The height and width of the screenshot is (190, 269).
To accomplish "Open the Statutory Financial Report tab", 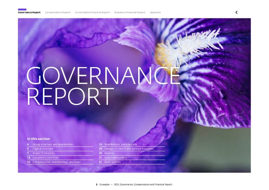I will tap(130, 13).
